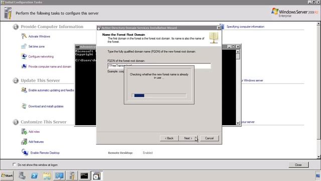Open Specifying computer information help link
Viewport: 321px width, 181px height.
click(245, 27)
